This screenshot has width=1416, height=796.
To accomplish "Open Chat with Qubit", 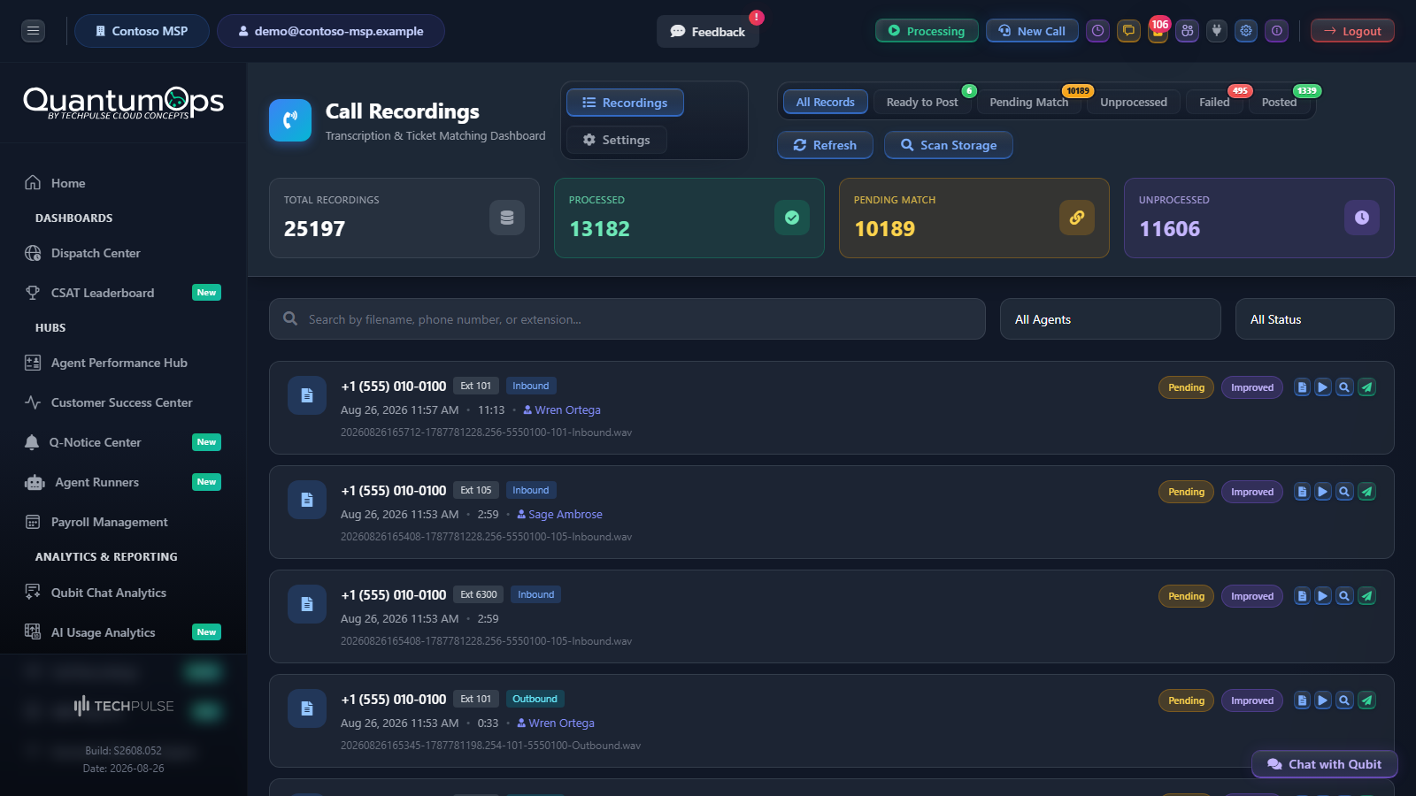I will [1325, 764].
